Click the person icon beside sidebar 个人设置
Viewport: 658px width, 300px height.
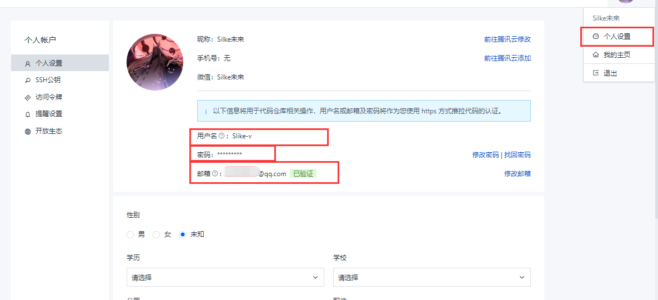28,64
